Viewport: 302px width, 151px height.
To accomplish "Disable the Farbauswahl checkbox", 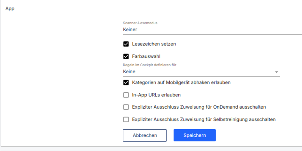I will tap(126, 56).
